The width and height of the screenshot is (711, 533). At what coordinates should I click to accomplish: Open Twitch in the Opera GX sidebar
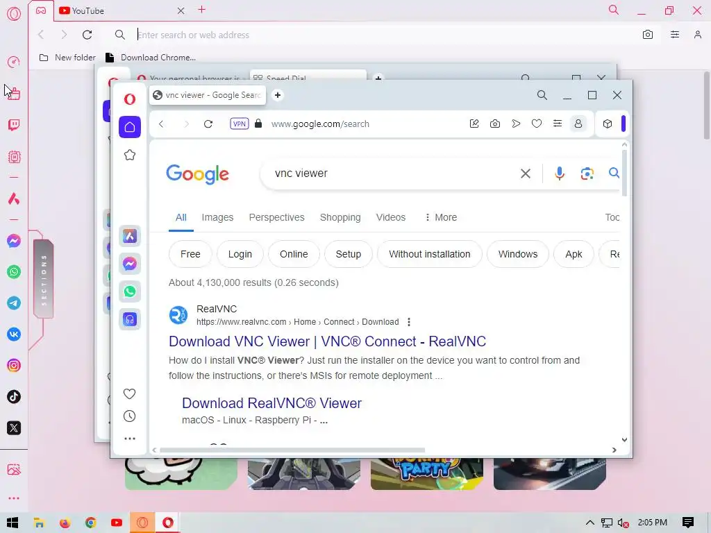(14, 125)
